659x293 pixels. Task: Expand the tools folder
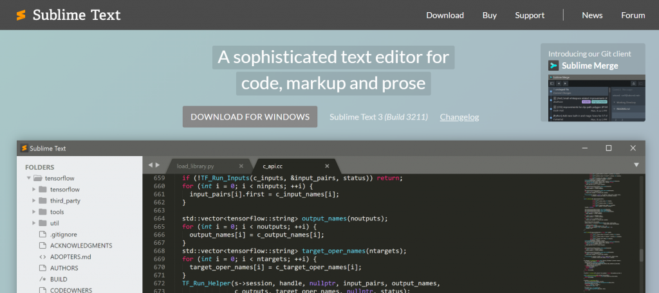[x=34, y=212]
